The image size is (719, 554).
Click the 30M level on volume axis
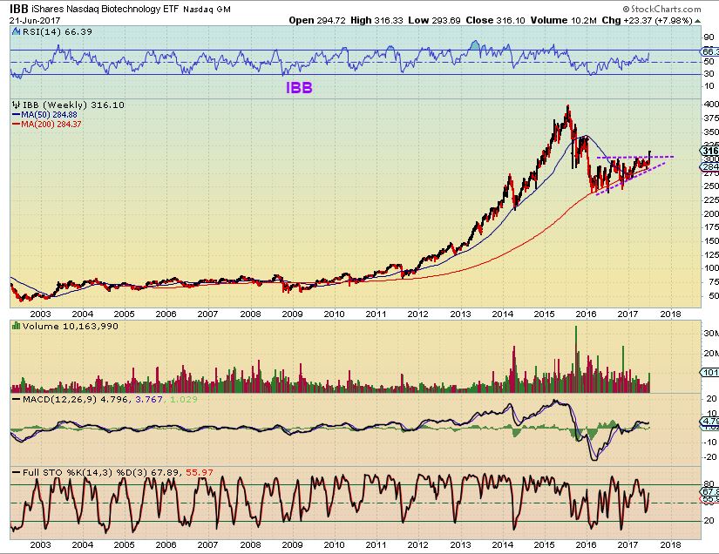click(x=711, y=333)
